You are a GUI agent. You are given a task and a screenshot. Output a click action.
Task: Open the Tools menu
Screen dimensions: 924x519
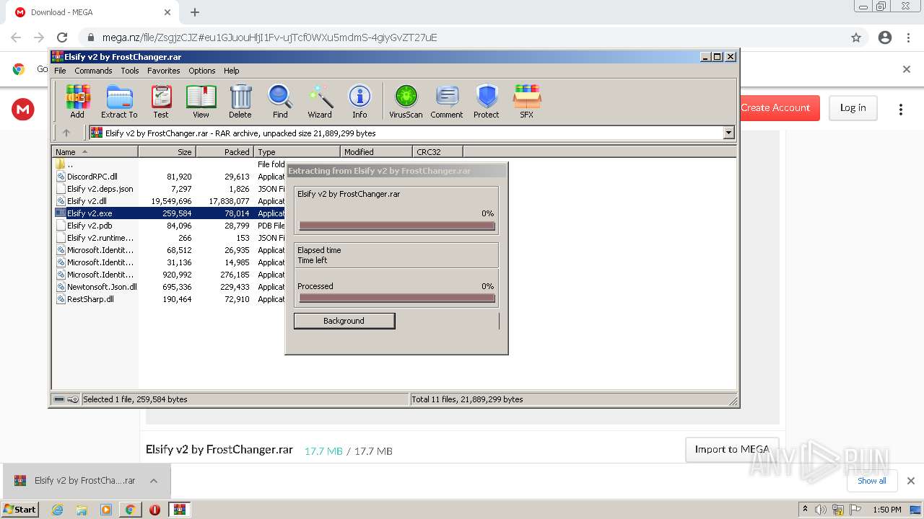coord(130,71)
